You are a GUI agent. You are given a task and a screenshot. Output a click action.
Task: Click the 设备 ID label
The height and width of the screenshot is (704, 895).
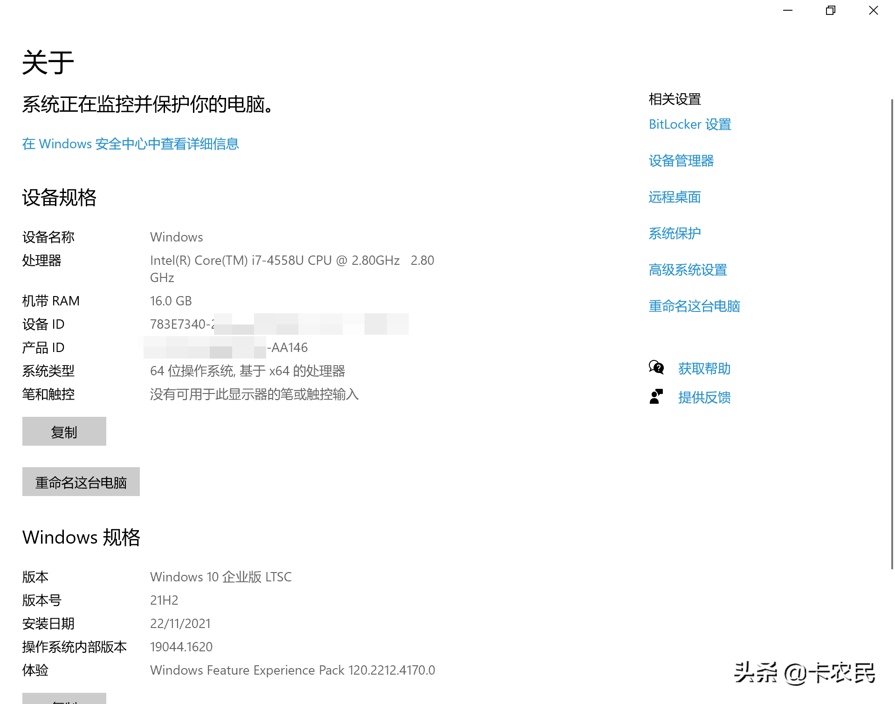coord(43,324)
